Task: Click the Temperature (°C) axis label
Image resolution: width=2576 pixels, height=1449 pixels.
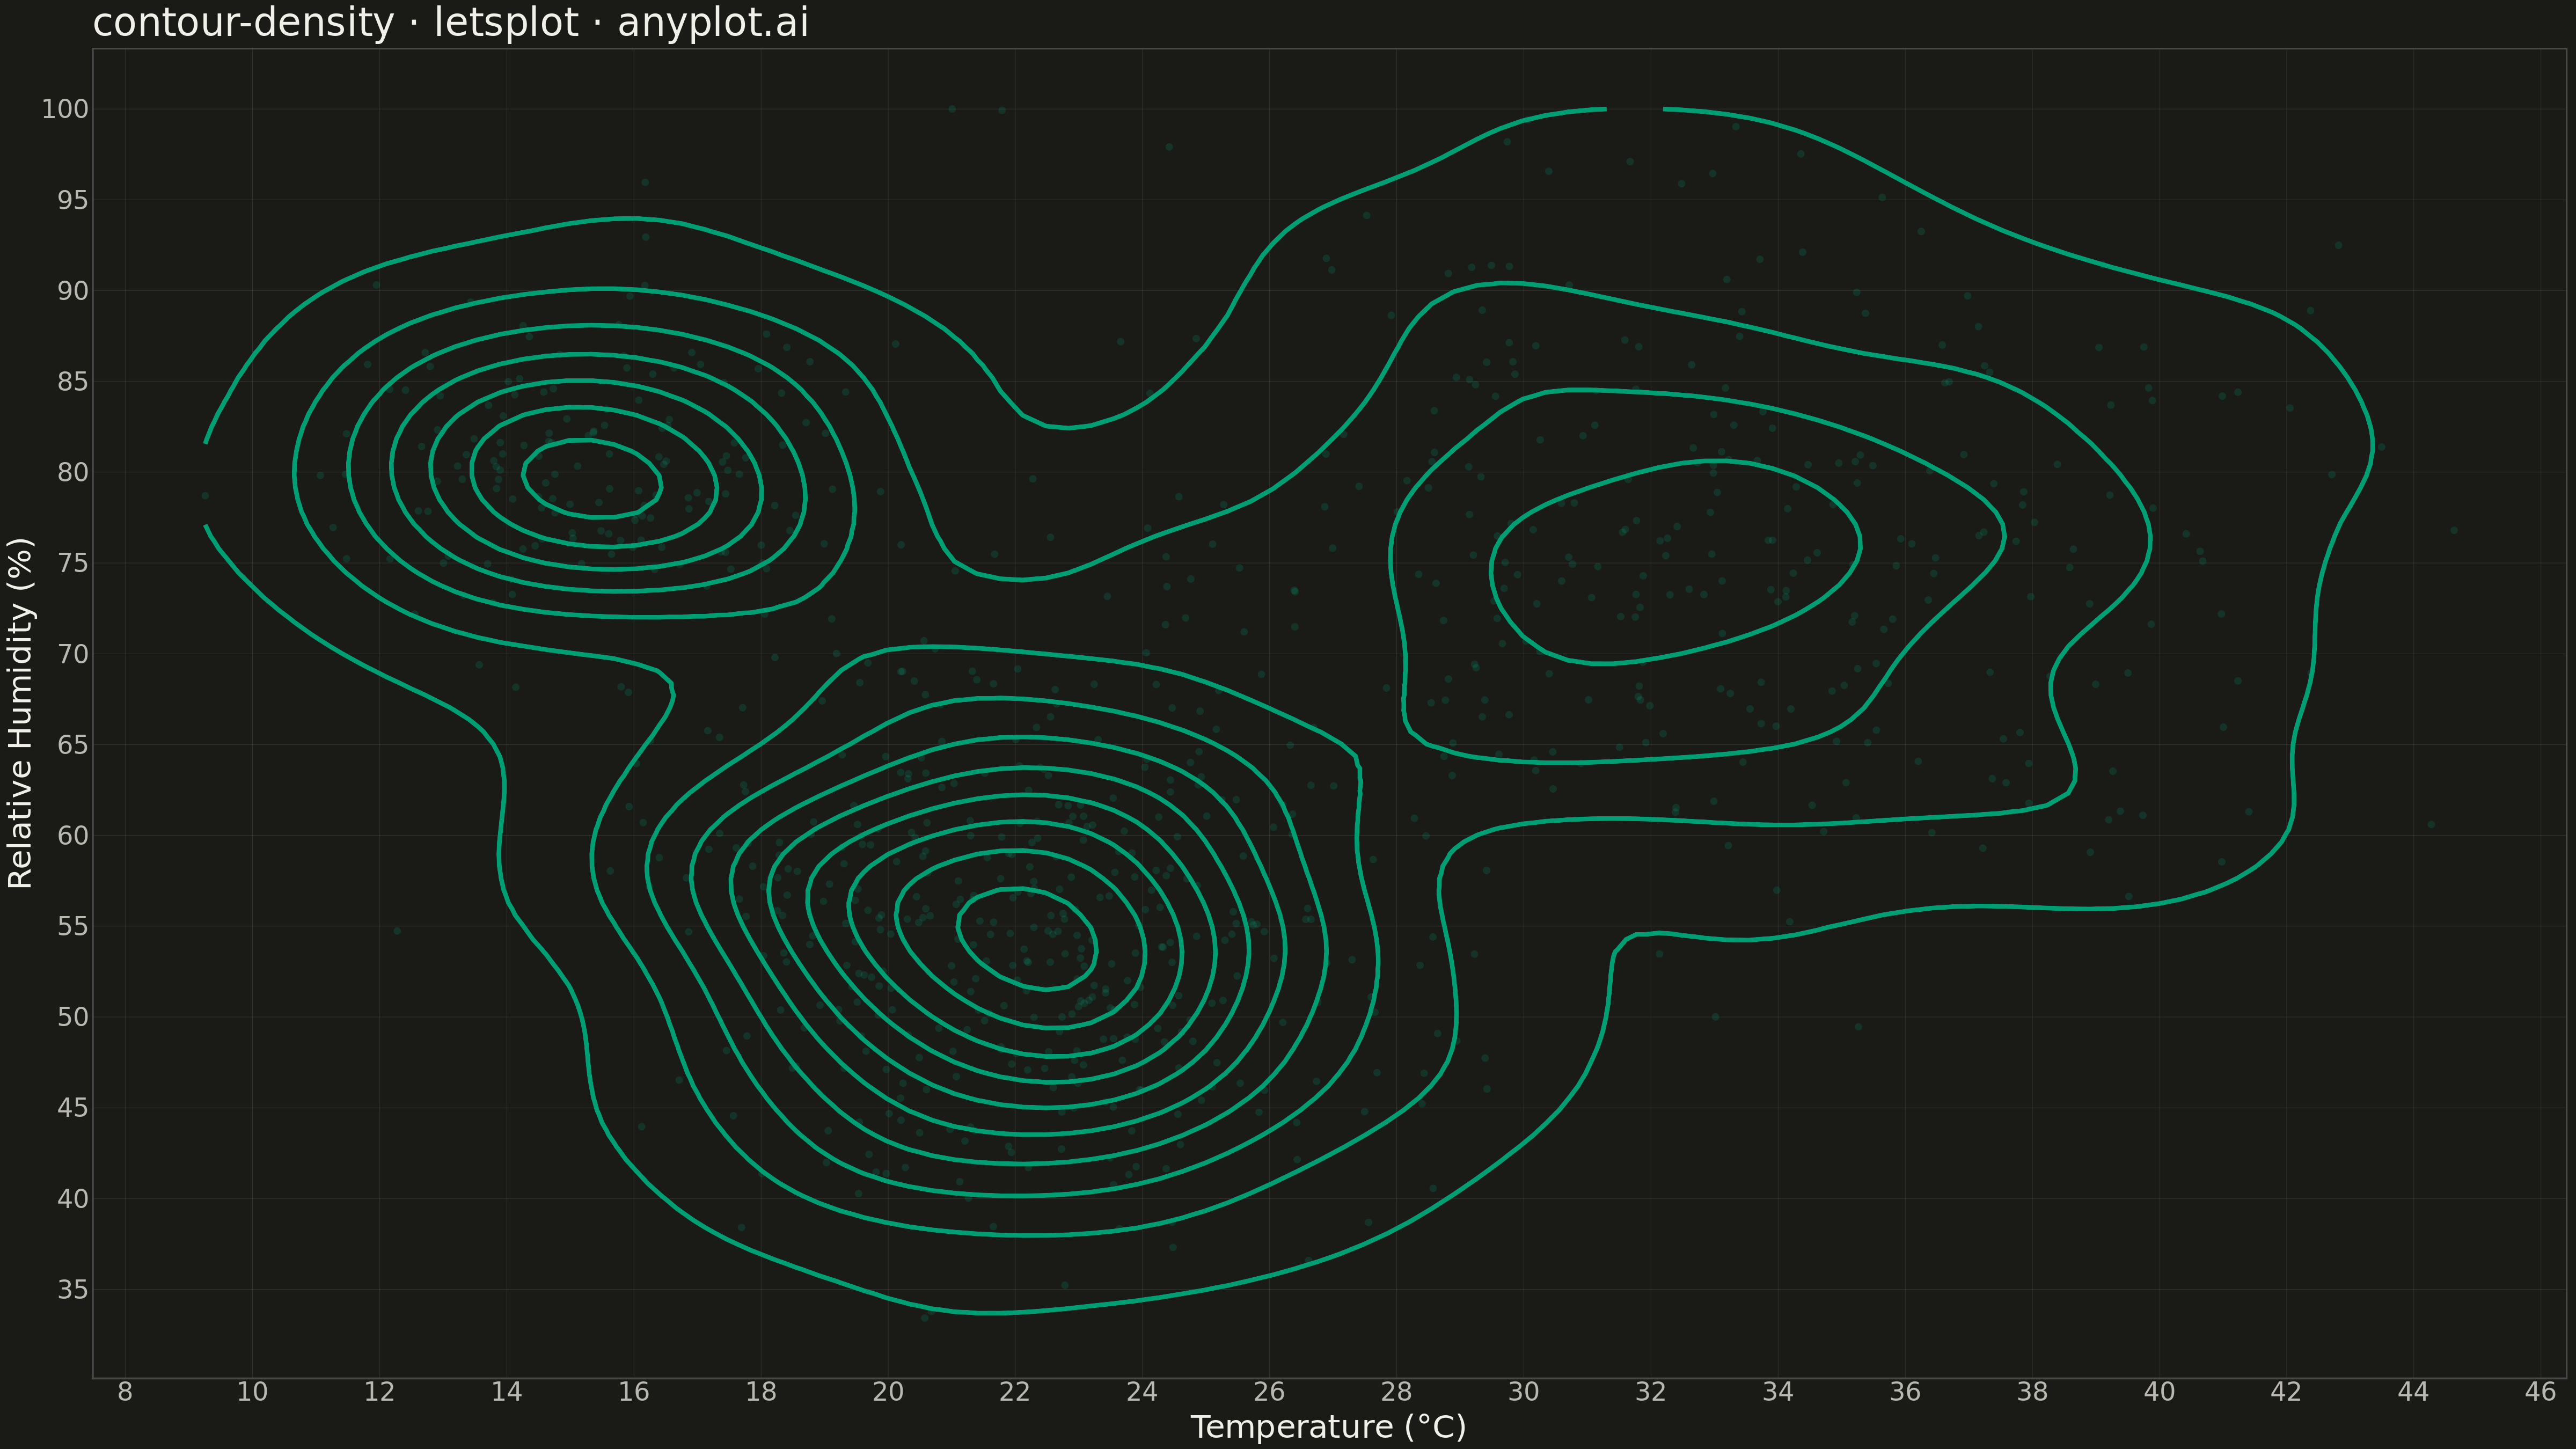Action: point(1328,1427)
